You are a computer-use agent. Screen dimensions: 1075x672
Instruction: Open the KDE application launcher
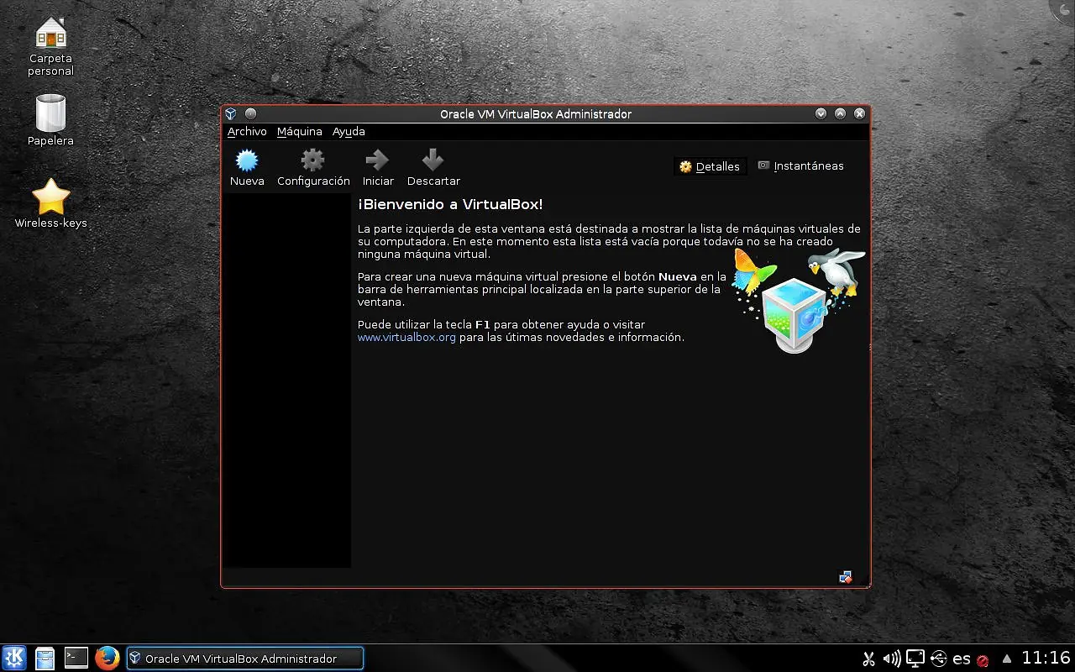[x=14, y=658]
